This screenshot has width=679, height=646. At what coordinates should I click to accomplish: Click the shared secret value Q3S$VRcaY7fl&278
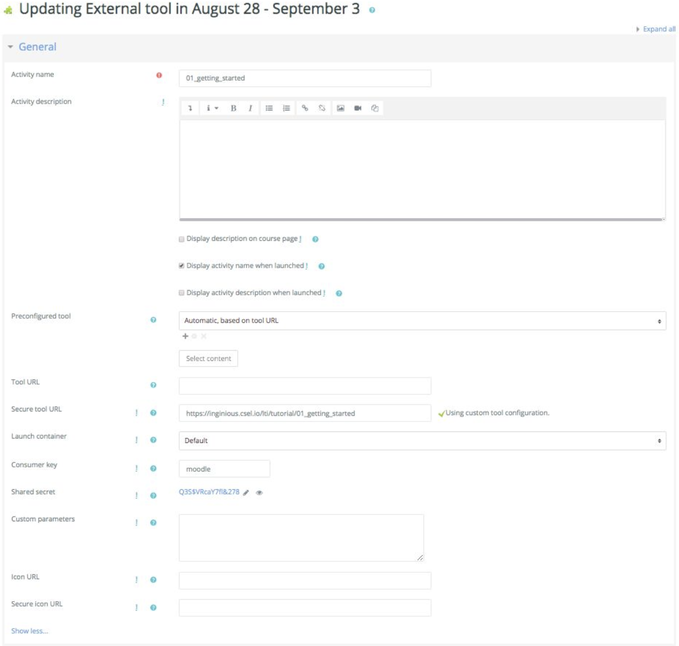coord(209,492)
